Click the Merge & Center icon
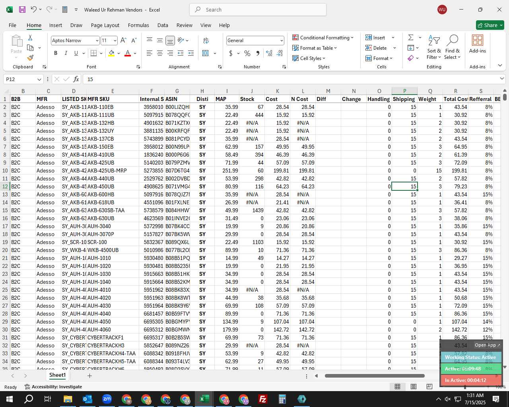The width and height of the screenshot is (509, 407). [x=206, y=53]
